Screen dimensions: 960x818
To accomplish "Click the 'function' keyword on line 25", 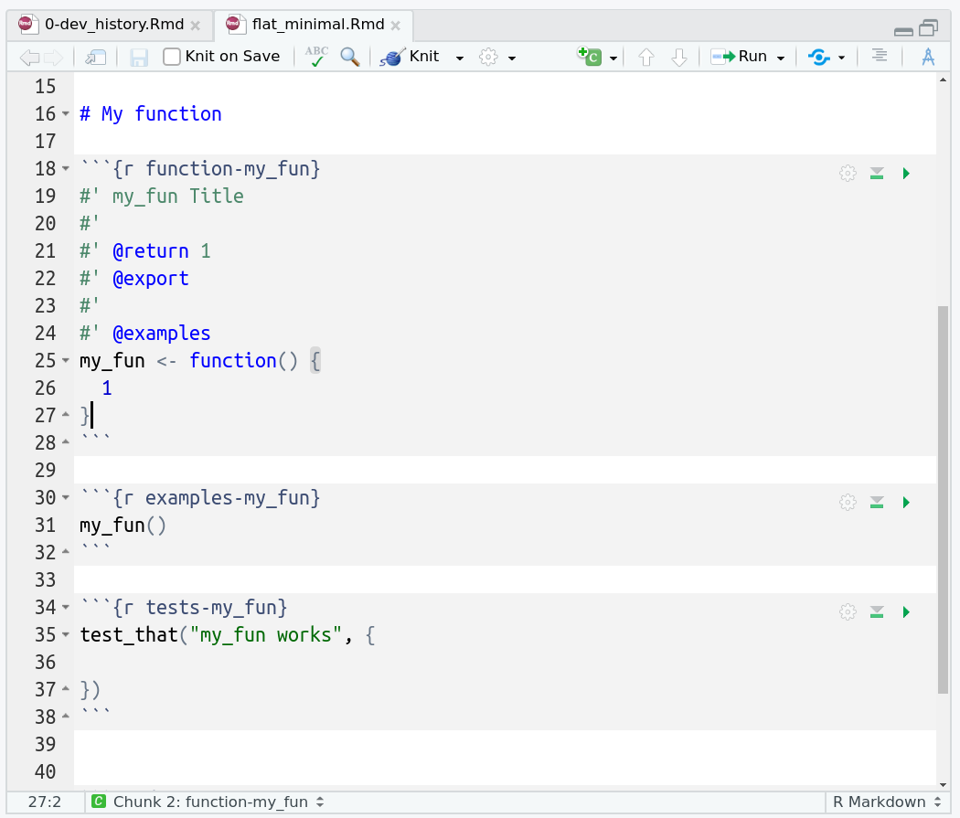I will 232,360.
